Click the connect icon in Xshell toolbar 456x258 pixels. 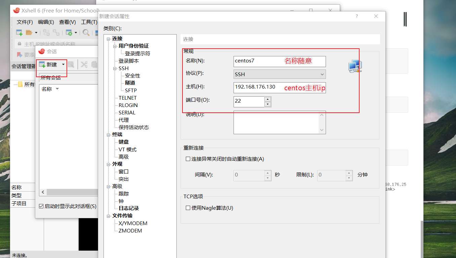point(46,33)
